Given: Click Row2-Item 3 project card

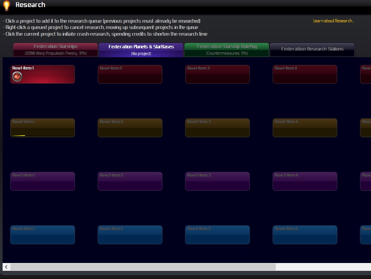Looking at the screenshot, I should pos(217,128).
